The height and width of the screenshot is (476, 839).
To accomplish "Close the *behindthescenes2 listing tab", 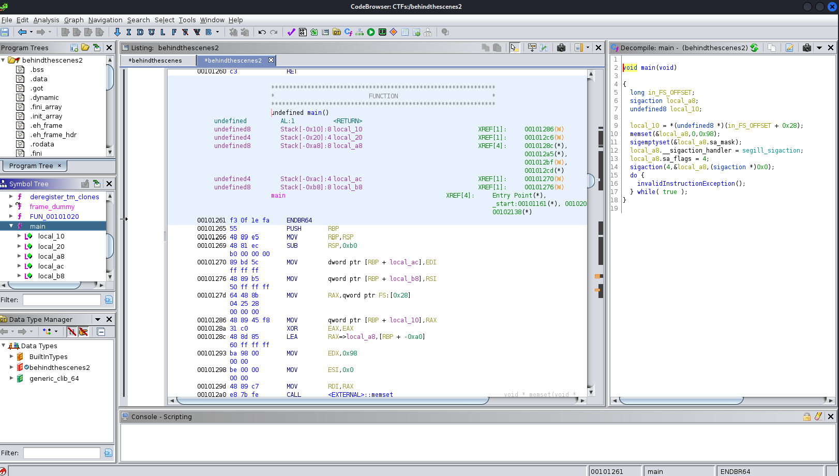I will click(271, 60).
